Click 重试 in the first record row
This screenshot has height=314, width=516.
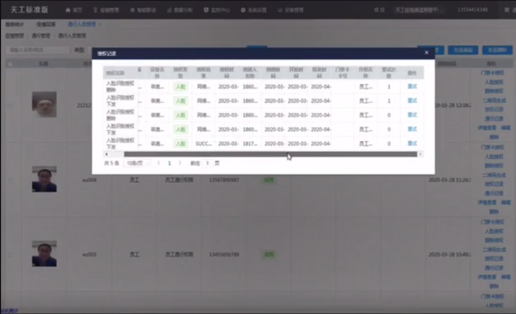coord(412,86)
